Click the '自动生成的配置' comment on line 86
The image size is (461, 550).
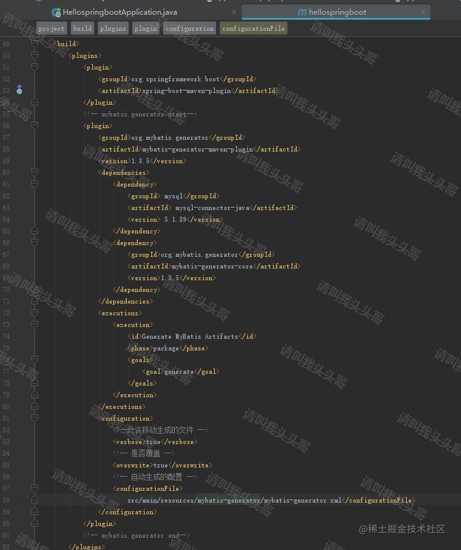156,477
